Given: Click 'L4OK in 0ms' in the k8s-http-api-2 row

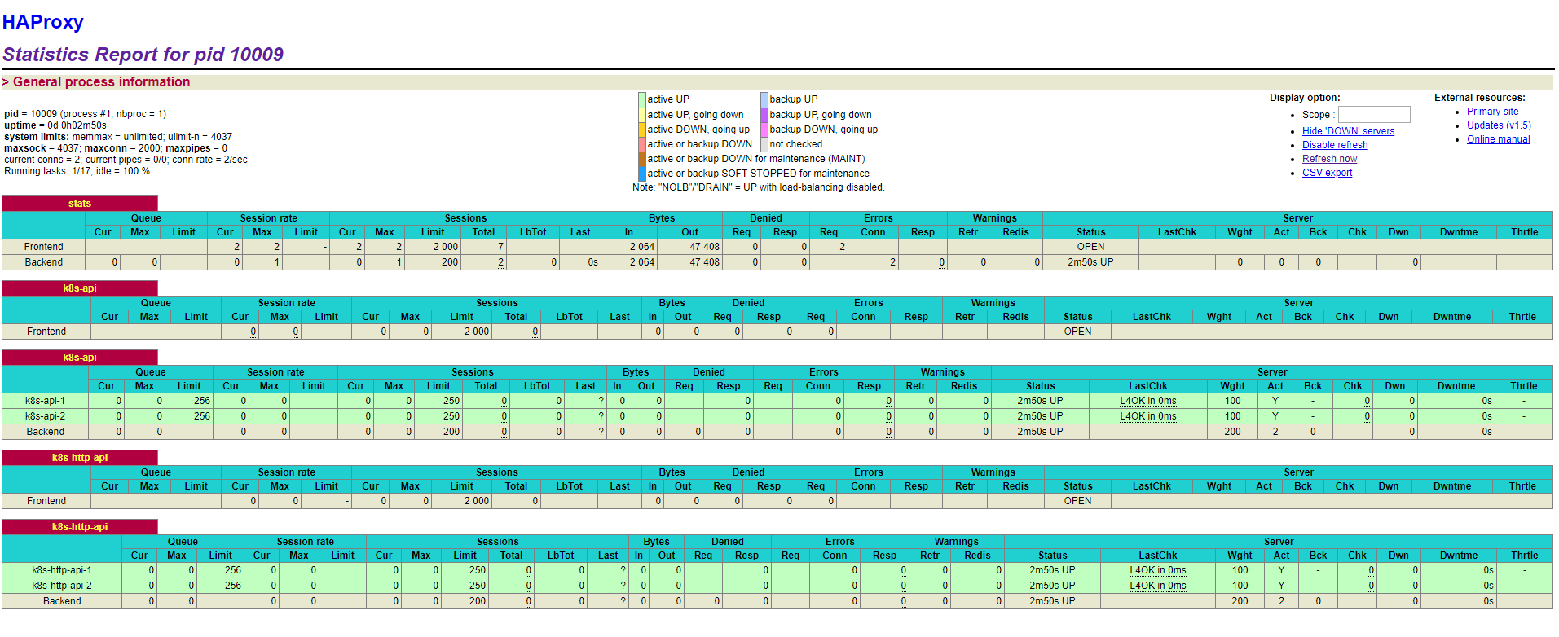Looking at the screenshot, I should pyautogui.click(x=1157, y=586).
